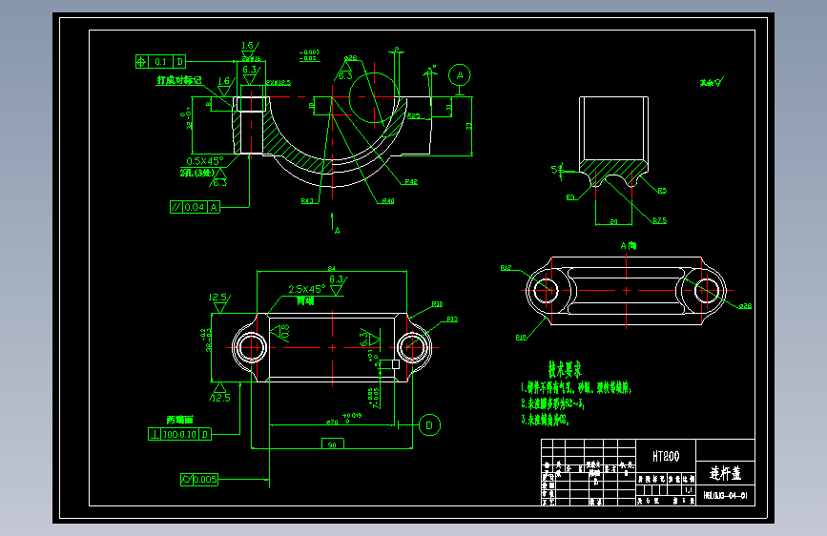The image size is (827, 536).
Task: Click the "R5" radius label in the section view
Action: pyautogui.click(x=662, y=191)
